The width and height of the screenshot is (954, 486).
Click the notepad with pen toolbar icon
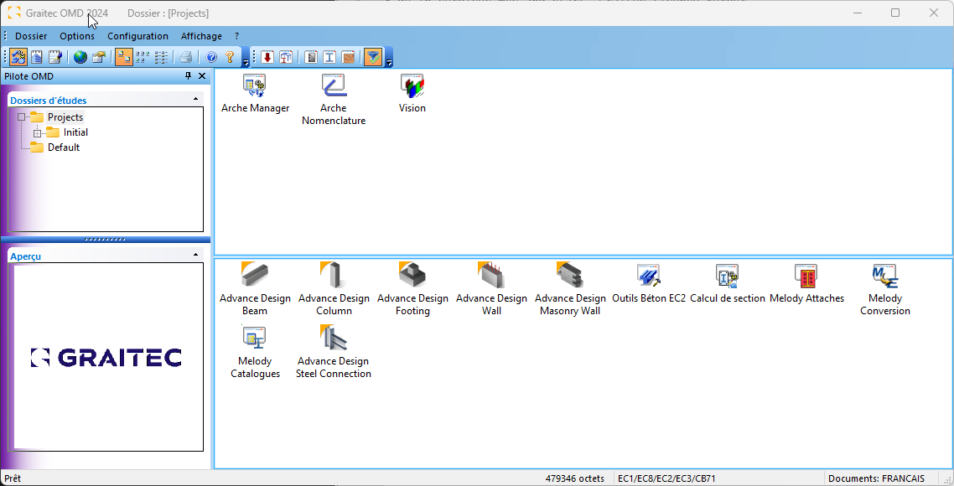click(x=54, y=57)
